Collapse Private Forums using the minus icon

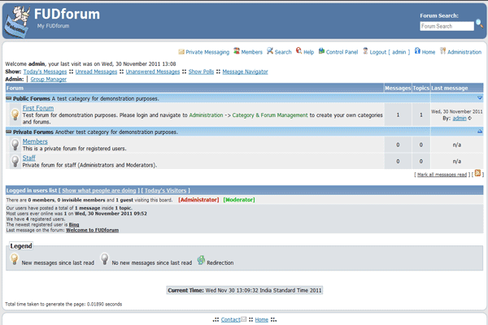(9, 132)
